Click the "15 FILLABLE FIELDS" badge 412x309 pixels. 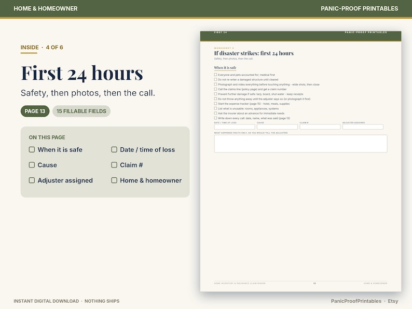coord(81,111)
